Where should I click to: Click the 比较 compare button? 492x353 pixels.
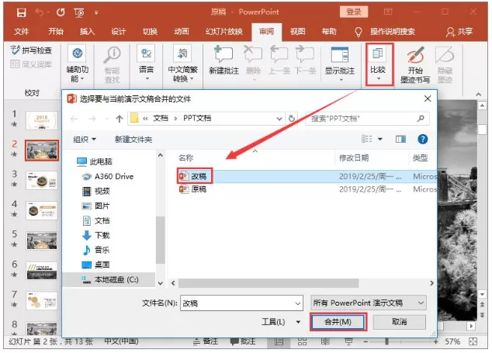click(379, 64)
